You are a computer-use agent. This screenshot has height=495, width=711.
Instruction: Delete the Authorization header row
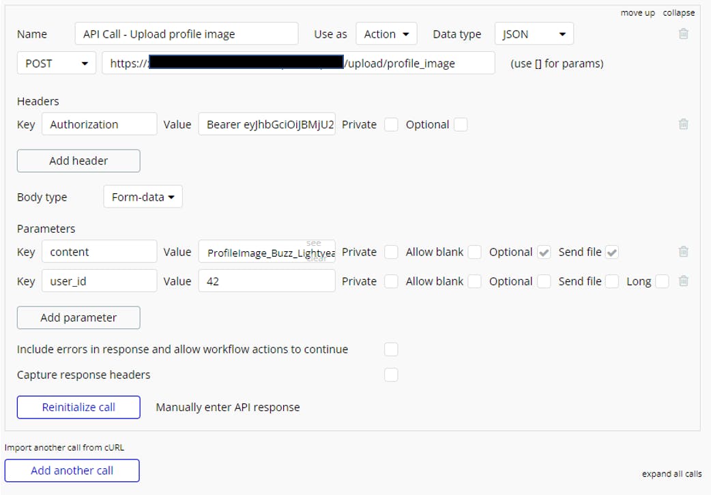[x=683, y=124]
